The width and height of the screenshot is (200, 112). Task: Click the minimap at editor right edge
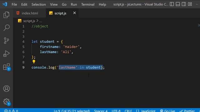(x=199, y=26)
